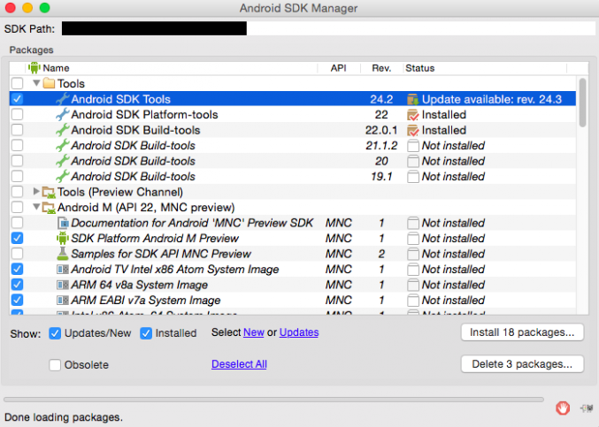The image size is (599, 427).
Task: Click the Deselect All link
Action: (239, 364)
